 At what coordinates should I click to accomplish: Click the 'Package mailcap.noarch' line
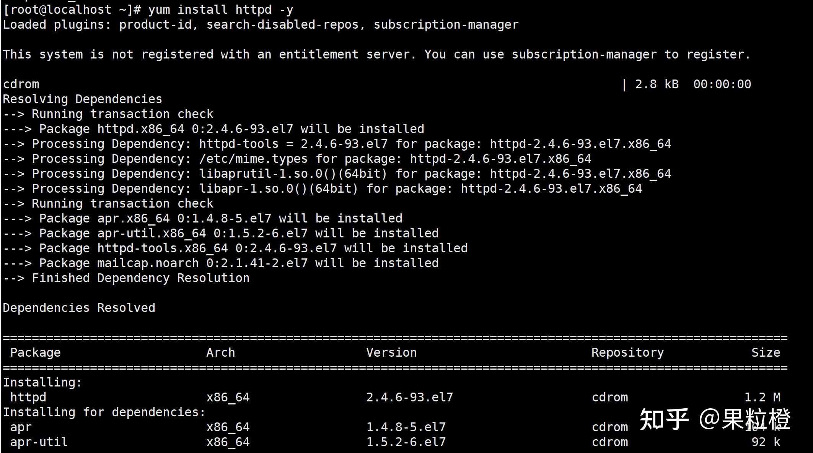[x=221, y=263]
